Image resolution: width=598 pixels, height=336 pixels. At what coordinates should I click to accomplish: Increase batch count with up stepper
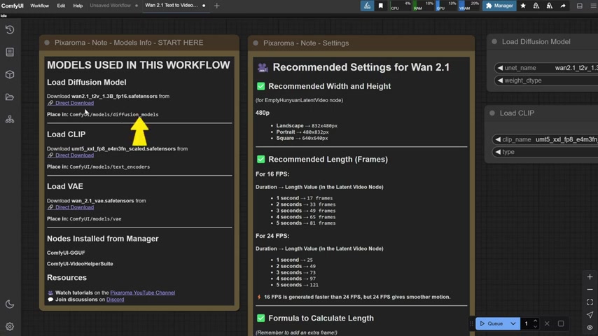click(535, 321)
